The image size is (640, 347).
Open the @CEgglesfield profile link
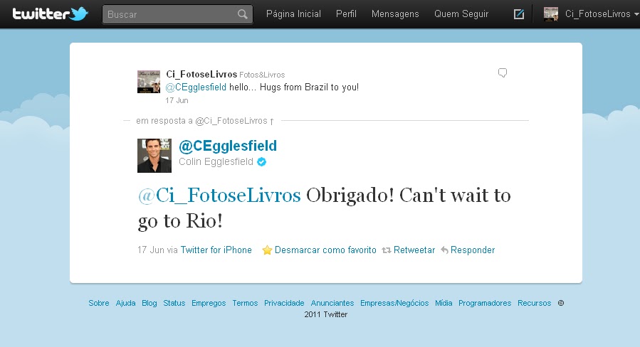click(x=228, y=146)
